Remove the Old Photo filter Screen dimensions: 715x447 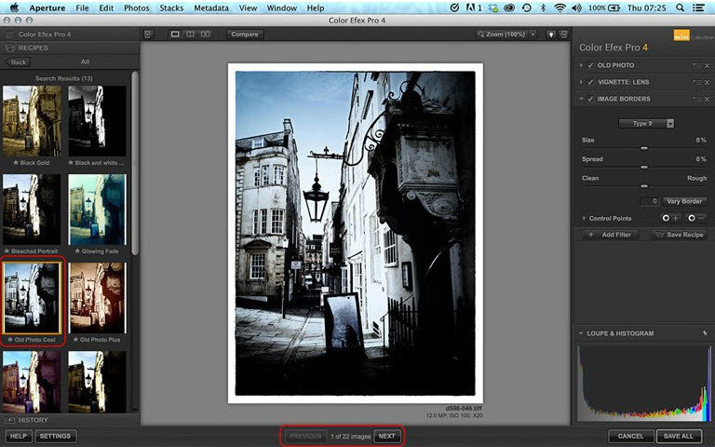(x=706, y=65)
